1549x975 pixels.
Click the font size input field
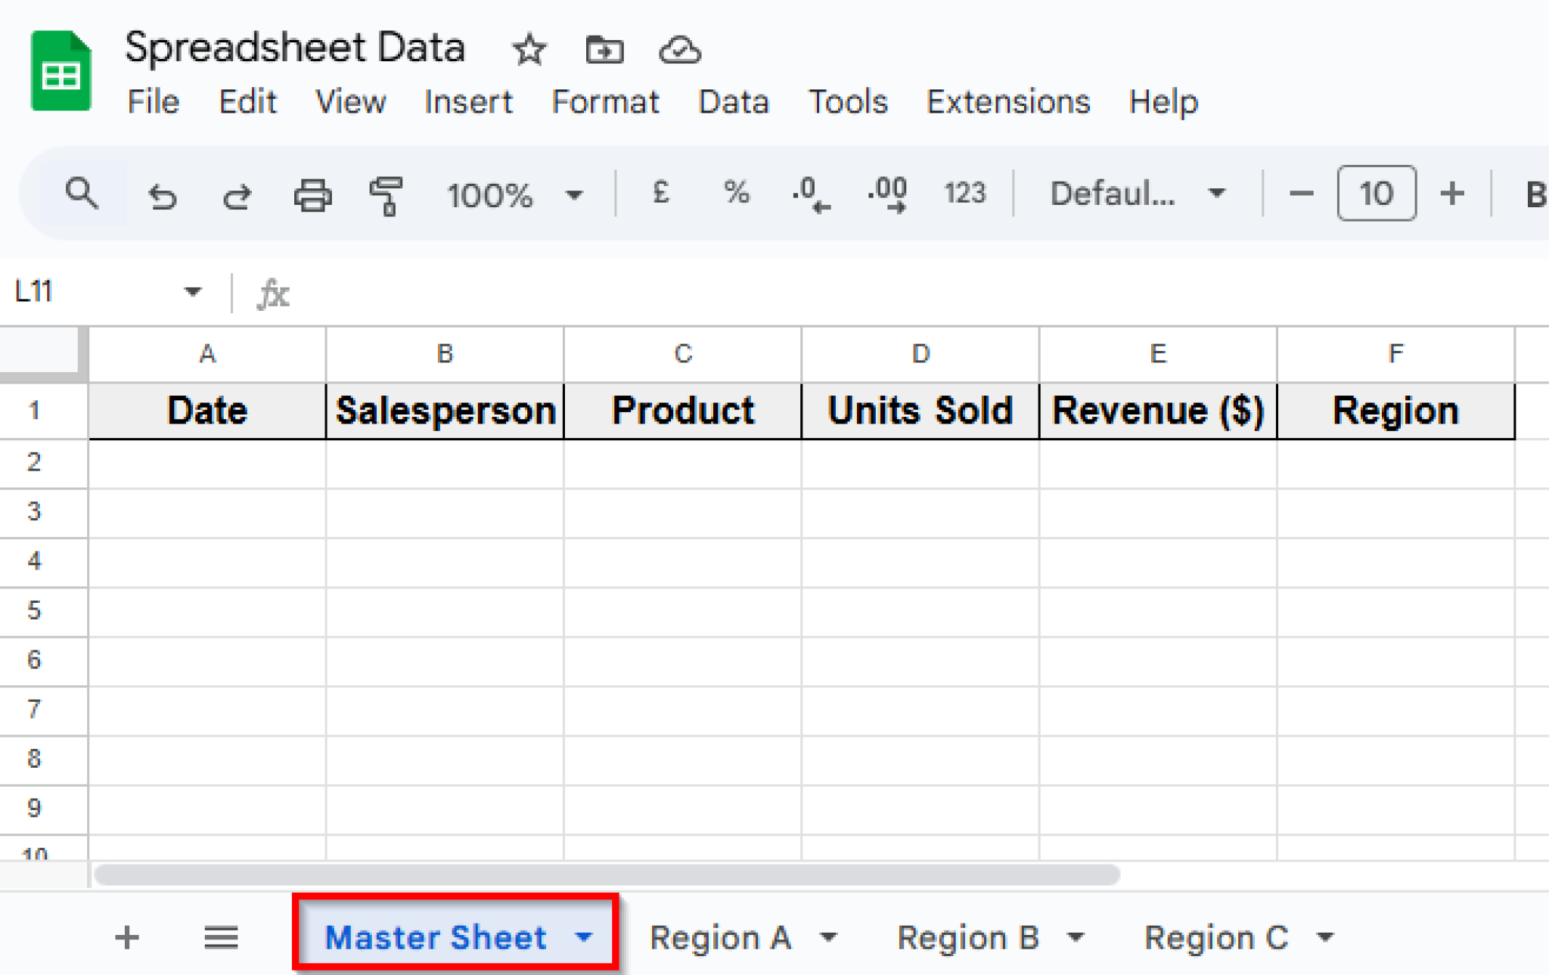1376,194
